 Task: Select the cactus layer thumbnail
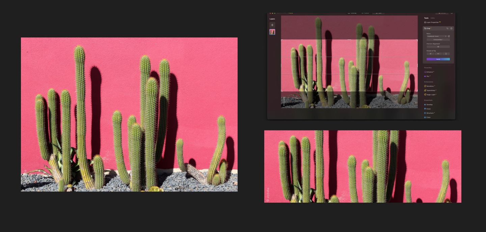pyautogui.click(x=272, y=32)
